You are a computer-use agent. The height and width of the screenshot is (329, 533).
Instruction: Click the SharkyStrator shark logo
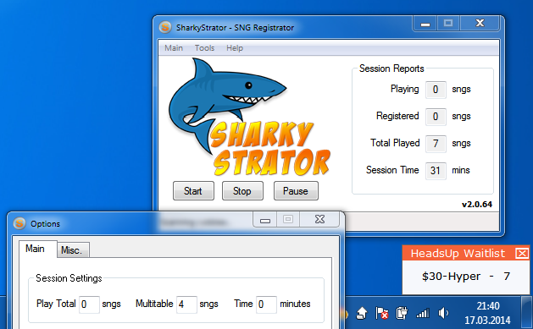(249, 117)
